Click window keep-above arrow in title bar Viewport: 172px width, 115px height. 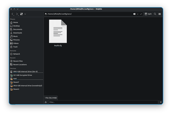[x=14, y=9]
